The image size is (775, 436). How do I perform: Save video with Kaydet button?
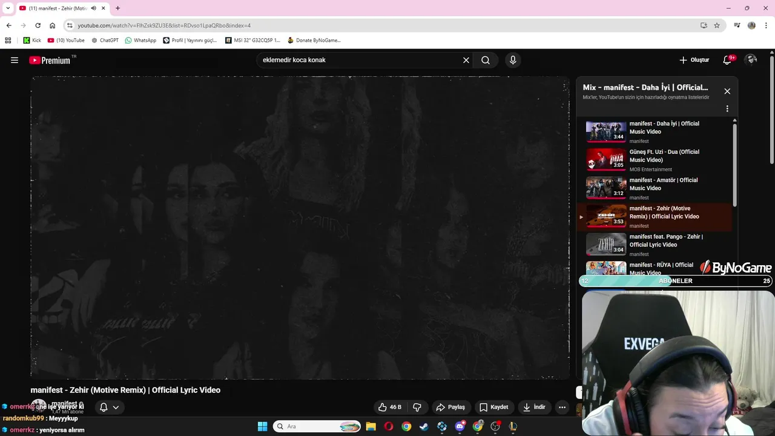pyautogui.click(x=494, y=407)
